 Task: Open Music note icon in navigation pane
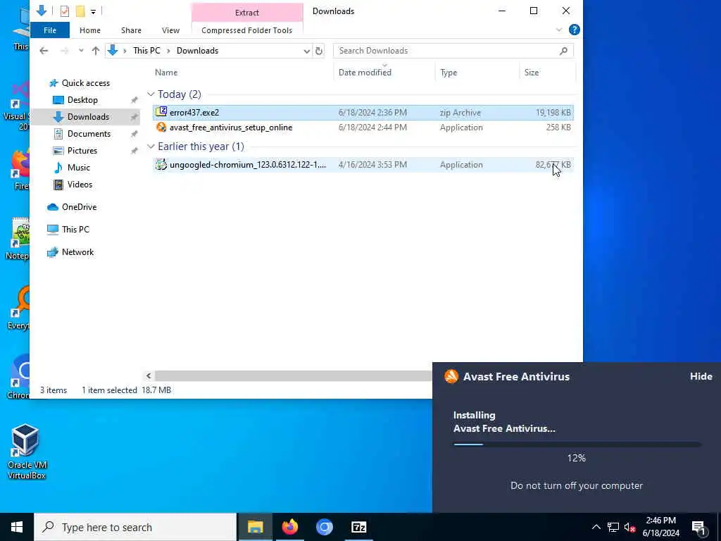tap(58, 168)
